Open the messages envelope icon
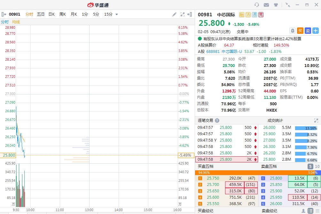This screenshot has width=321, height=214. tap(266, 5)
